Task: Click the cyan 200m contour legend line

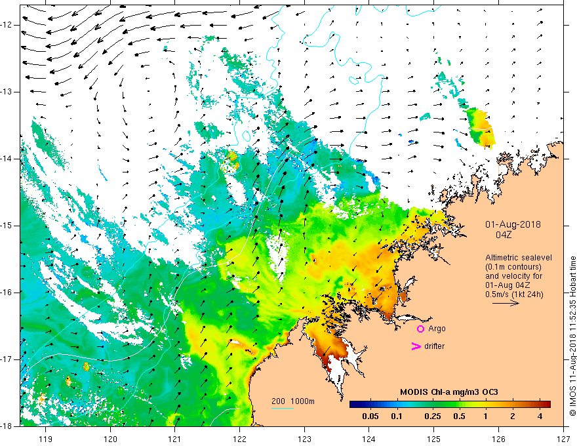Action: pos(282,408)
